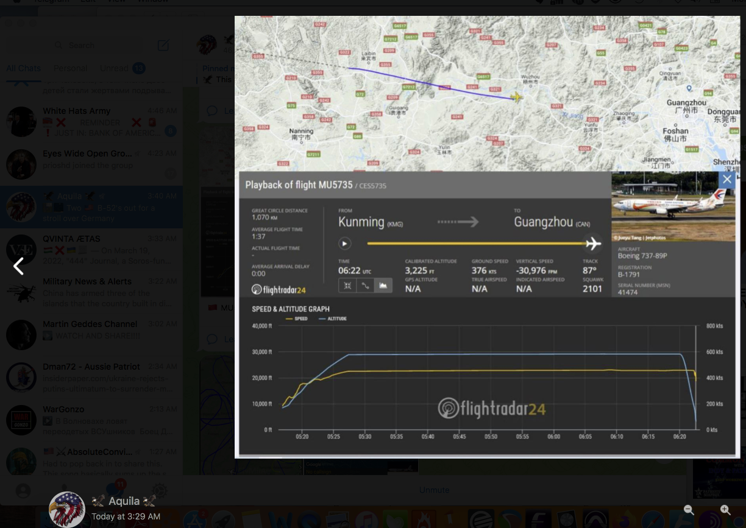Click the Search chats field
746x528 pixels.
point(91,45)
